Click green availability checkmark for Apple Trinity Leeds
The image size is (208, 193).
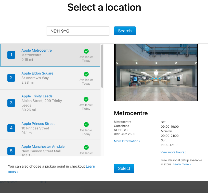pyautogui.click(x=86, y=99)
